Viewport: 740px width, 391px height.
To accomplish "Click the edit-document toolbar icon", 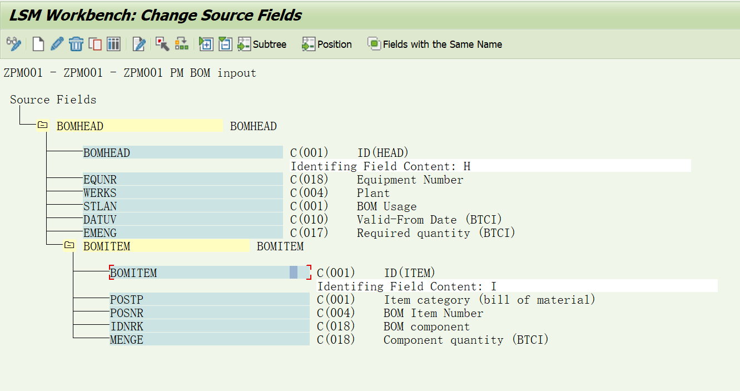I will point(138,43).
